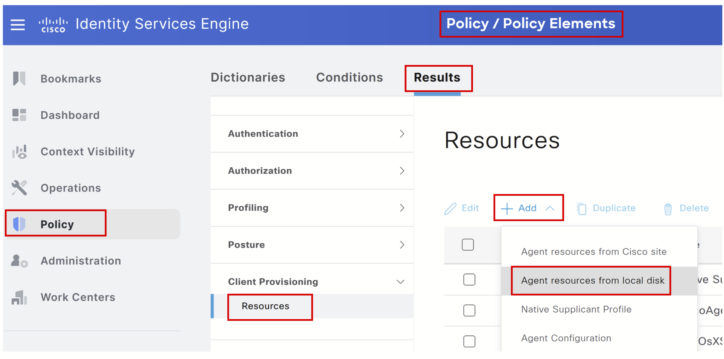Open the Work Centers icon
Viewport: 724px width, 359px height.
click(19, 298)
